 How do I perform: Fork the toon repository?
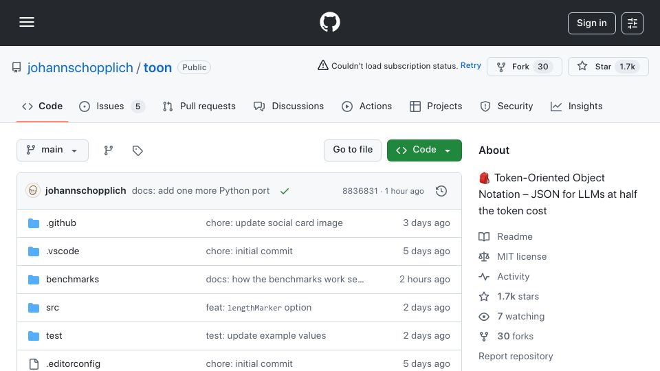coord(524,67)
